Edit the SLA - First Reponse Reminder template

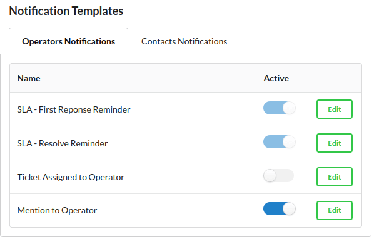[x=335, y=109]
